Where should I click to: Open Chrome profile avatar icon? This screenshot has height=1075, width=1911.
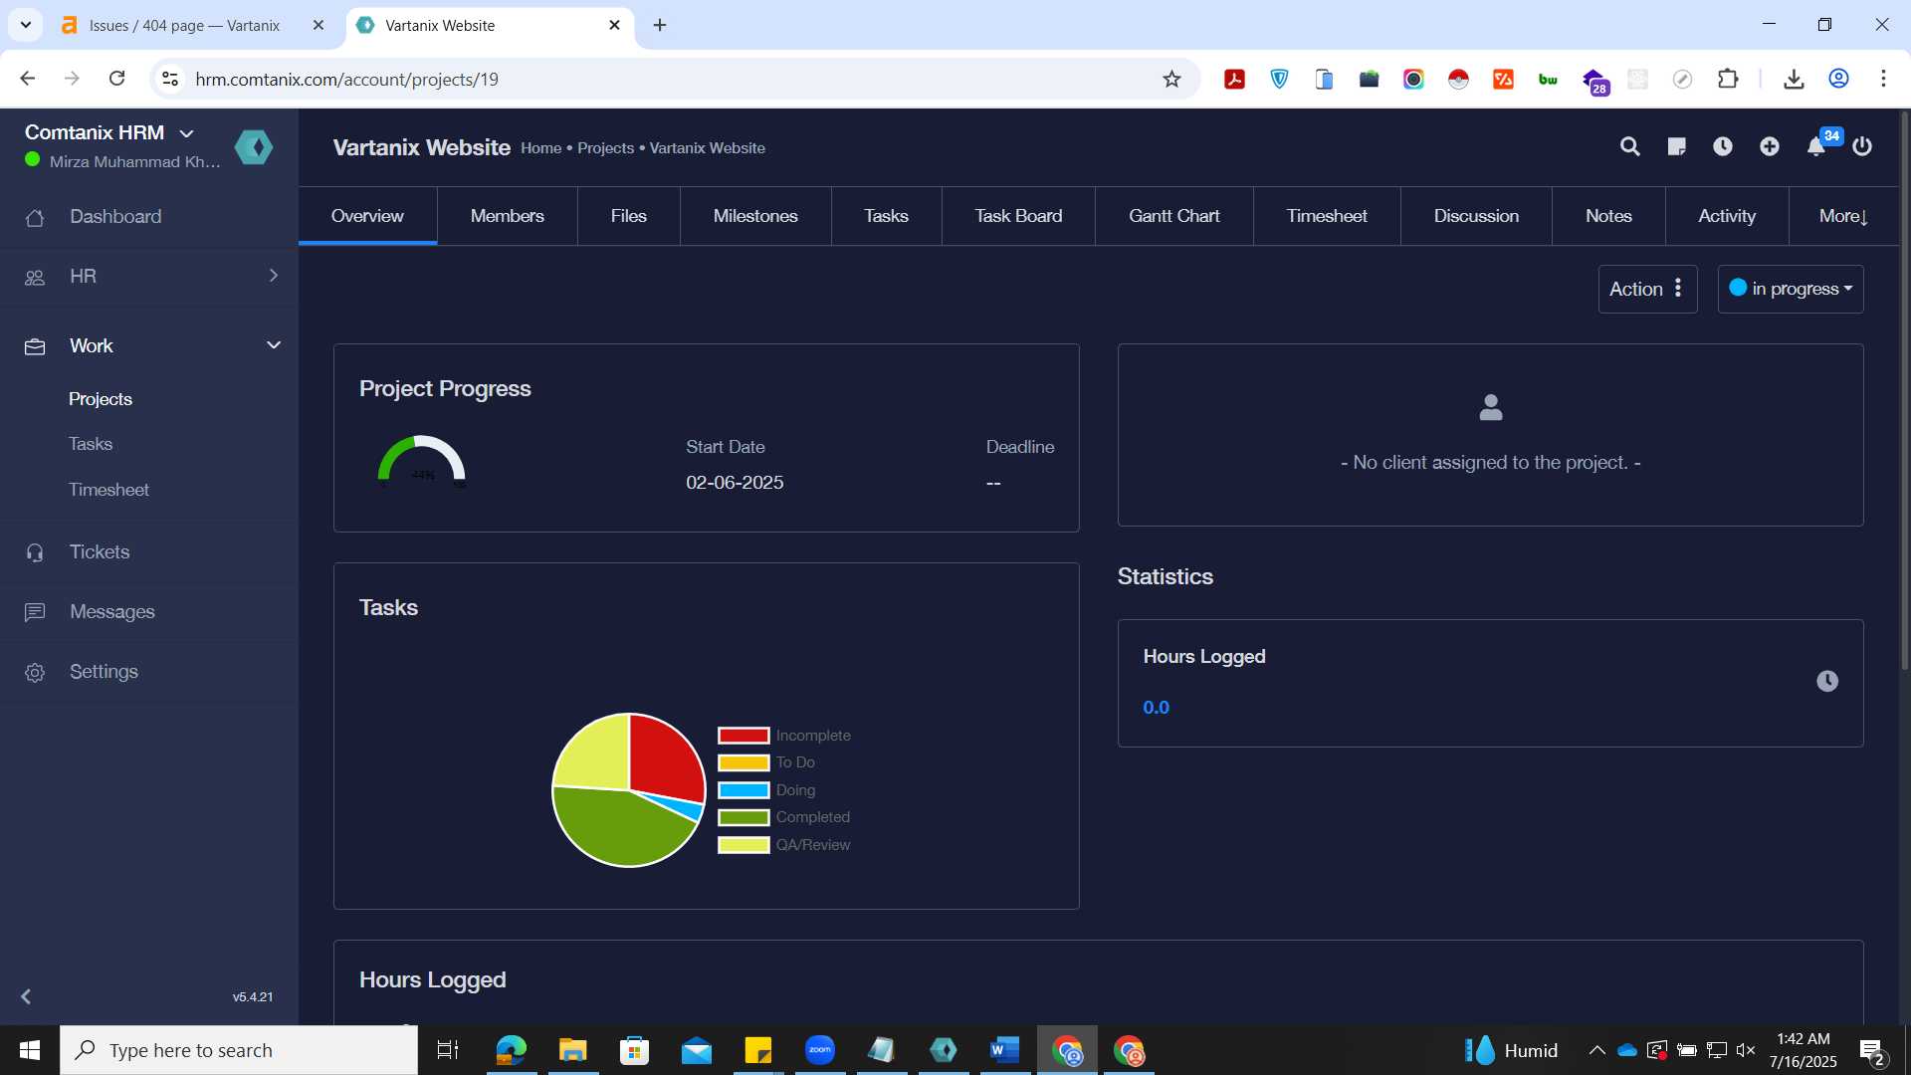(x=1838, y=79)
